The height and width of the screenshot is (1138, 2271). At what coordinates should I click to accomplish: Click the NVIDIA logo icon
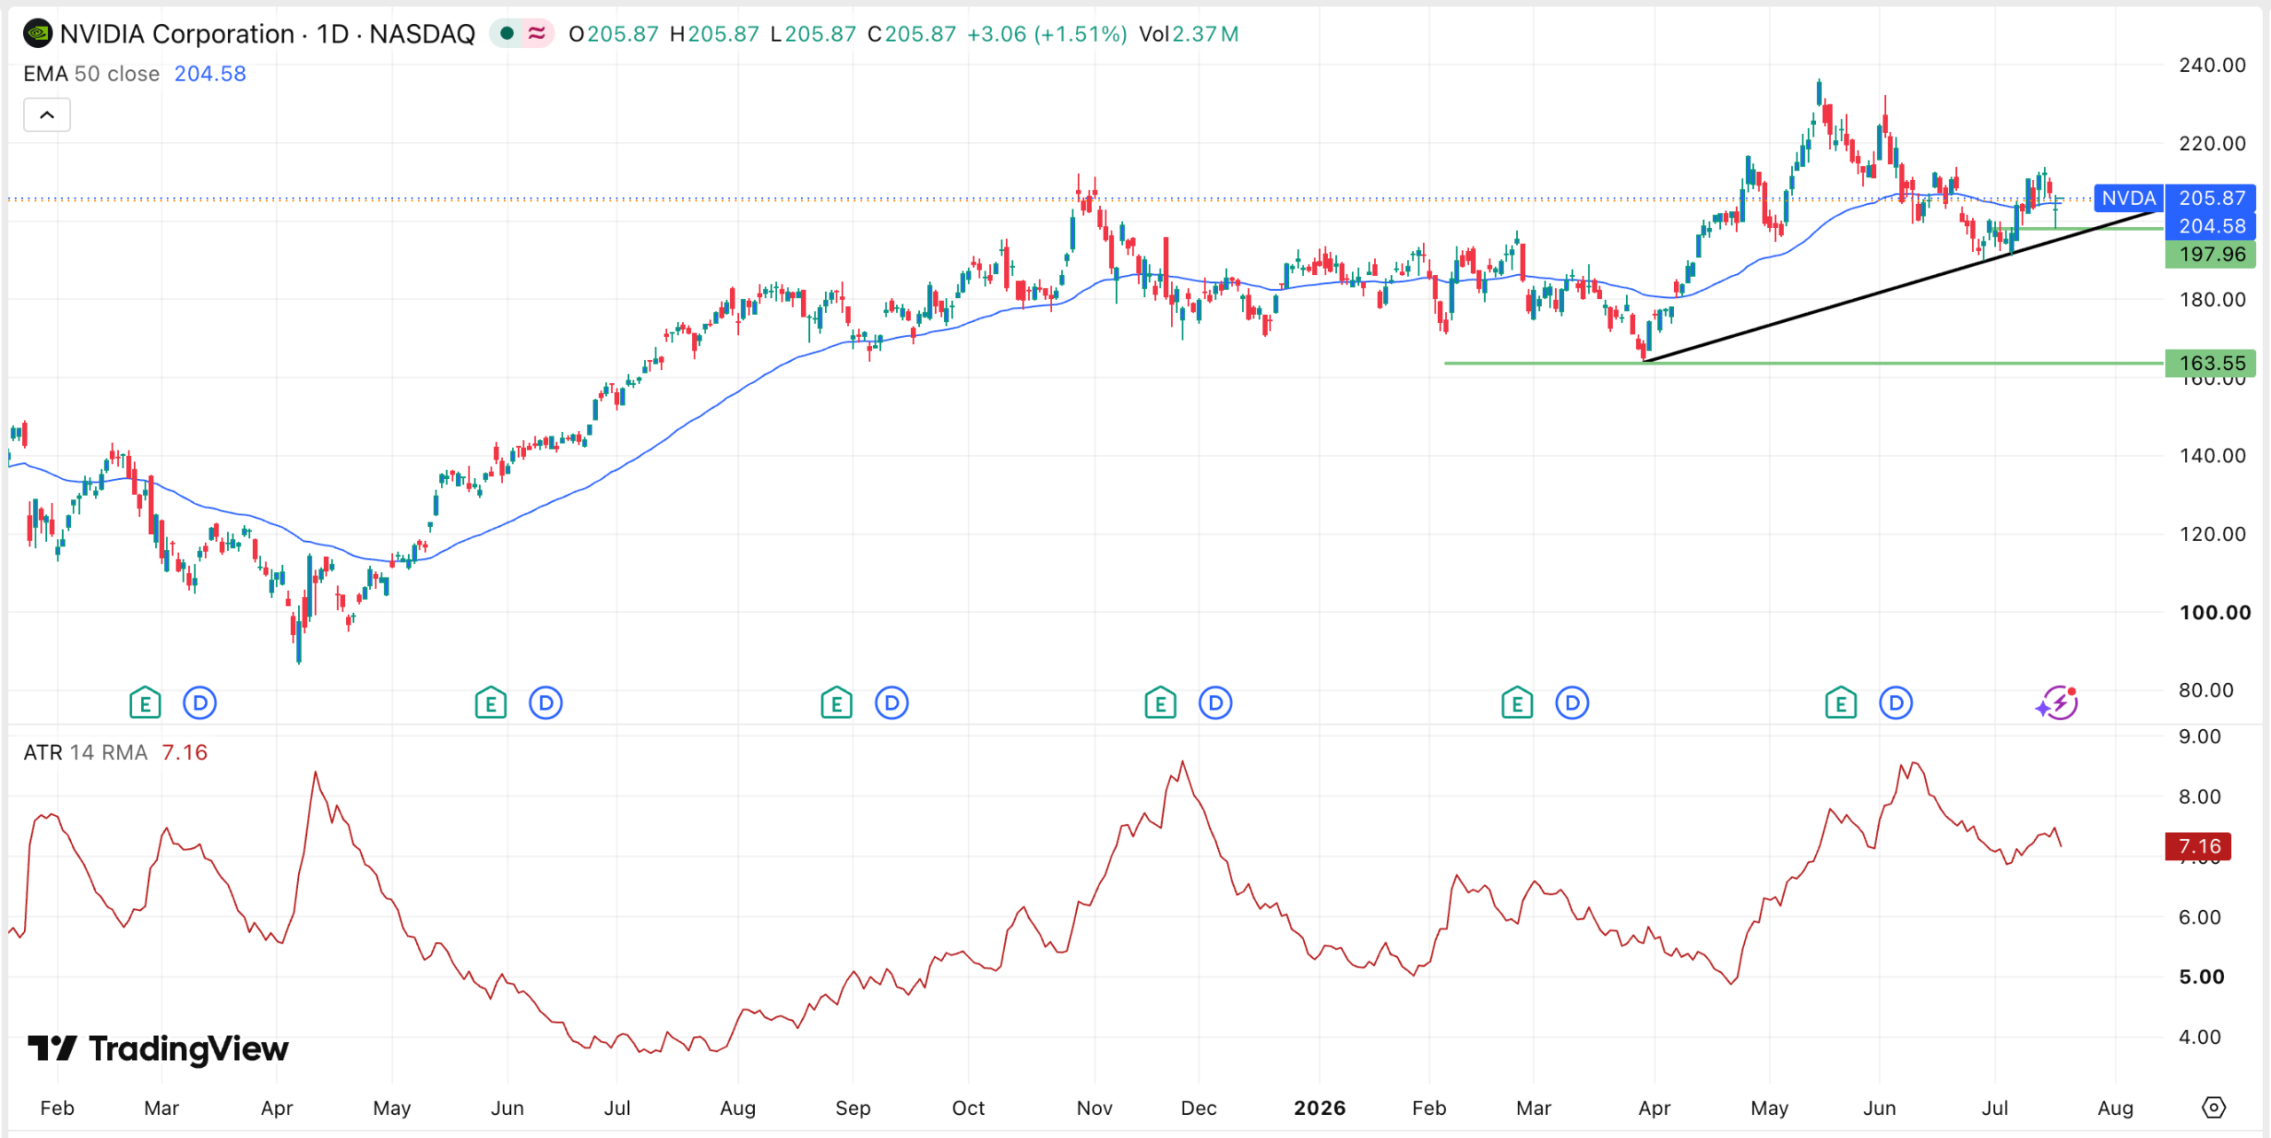click(x=37, y=34)
